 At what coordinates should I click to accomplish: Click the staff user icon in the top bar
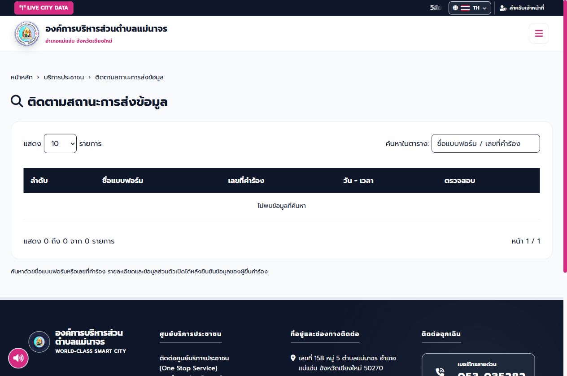(x=503, y=8)
